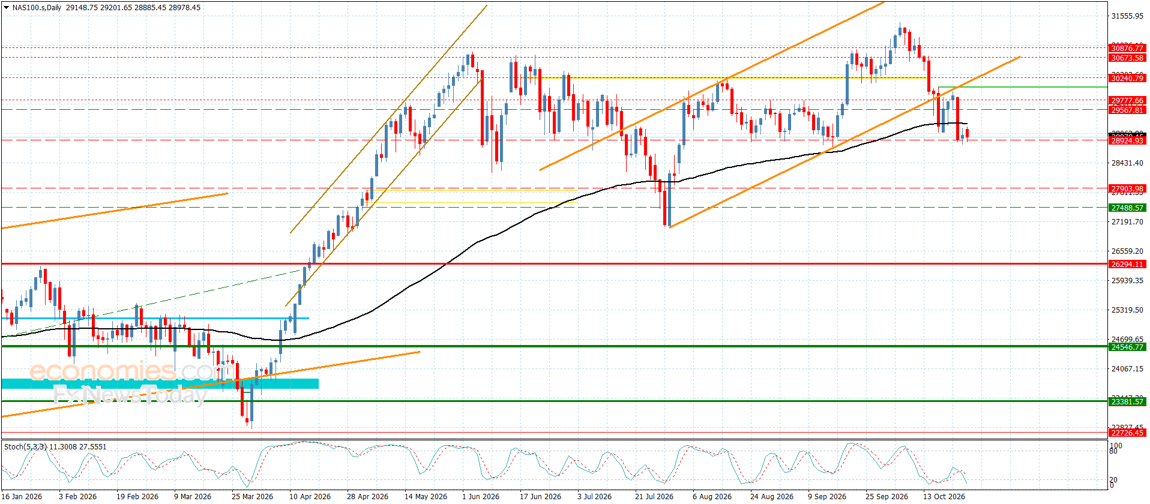This screenshot has height=504, width=1150.
Task: Click the 31555.95 price scale value
Action: (x=1127, y=16)
